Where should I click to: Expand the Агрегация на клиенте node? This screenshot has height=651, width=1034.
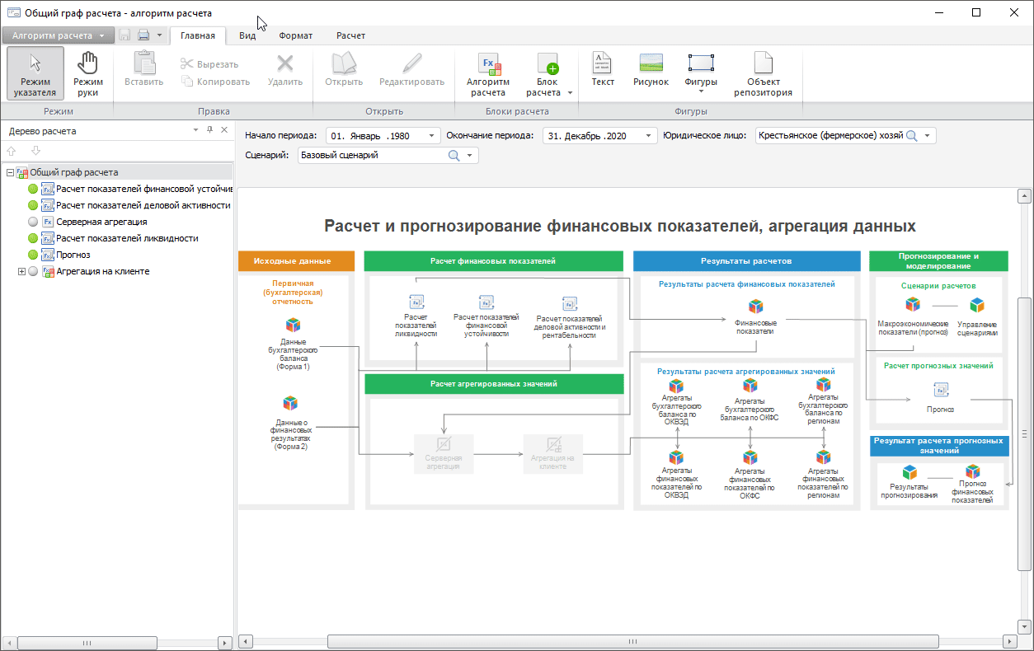22,271
